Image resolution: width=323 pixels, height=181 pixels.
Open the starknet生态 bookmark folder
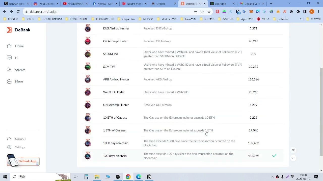click(x=167, y=19)
